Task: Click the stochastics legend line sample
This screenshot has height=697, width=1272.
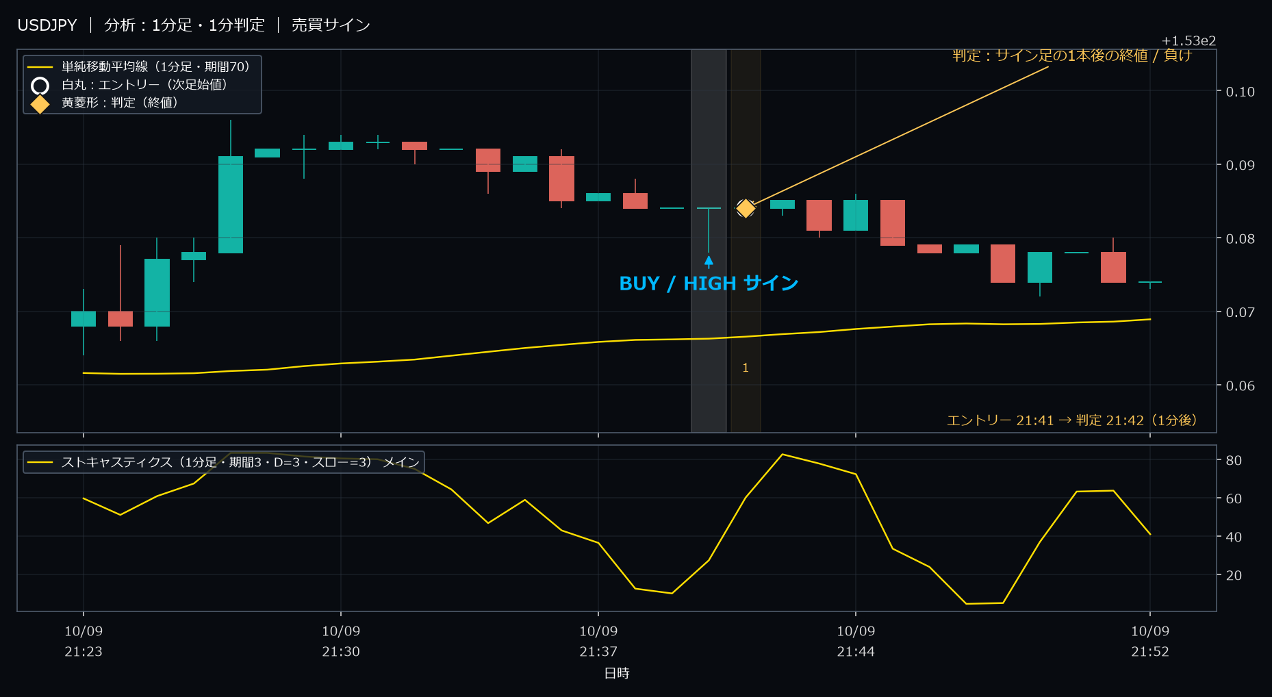Action: (40, 462)
